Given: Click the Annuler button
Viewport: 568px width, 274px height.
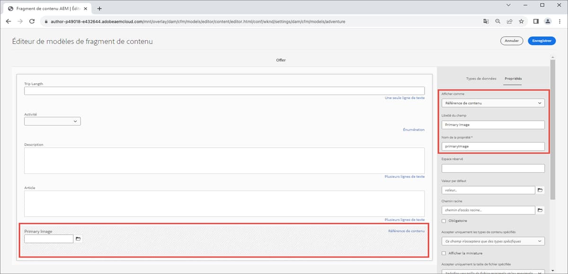Looking at the screenshot, I should coord(511,41).
